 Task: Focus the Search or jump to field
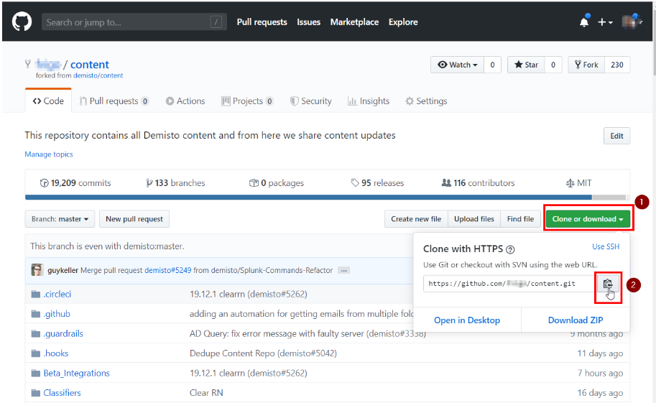pyautogui.click(x=134, y=22)
